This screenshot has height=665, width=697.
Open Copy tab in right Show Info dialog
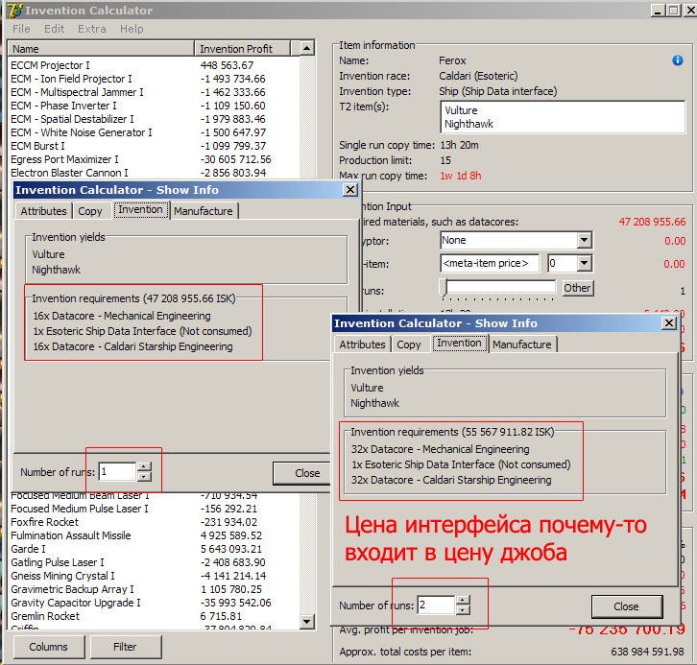(409, 344)
